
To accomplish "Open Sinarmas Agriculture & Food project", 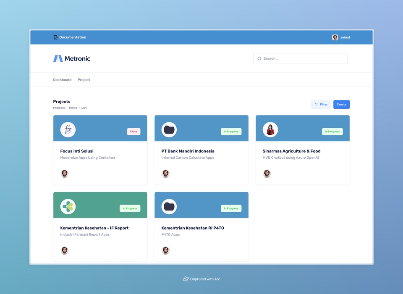I will click(x=291, y=151).
